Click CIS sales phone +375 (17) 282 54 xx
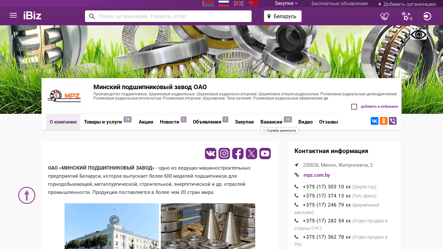 click(x=327, y=221)
